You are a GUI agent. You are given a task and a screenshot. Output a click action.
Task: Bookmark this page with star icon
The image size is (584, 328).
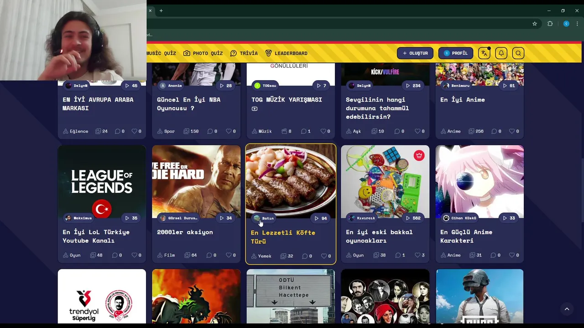click(535, 24)
